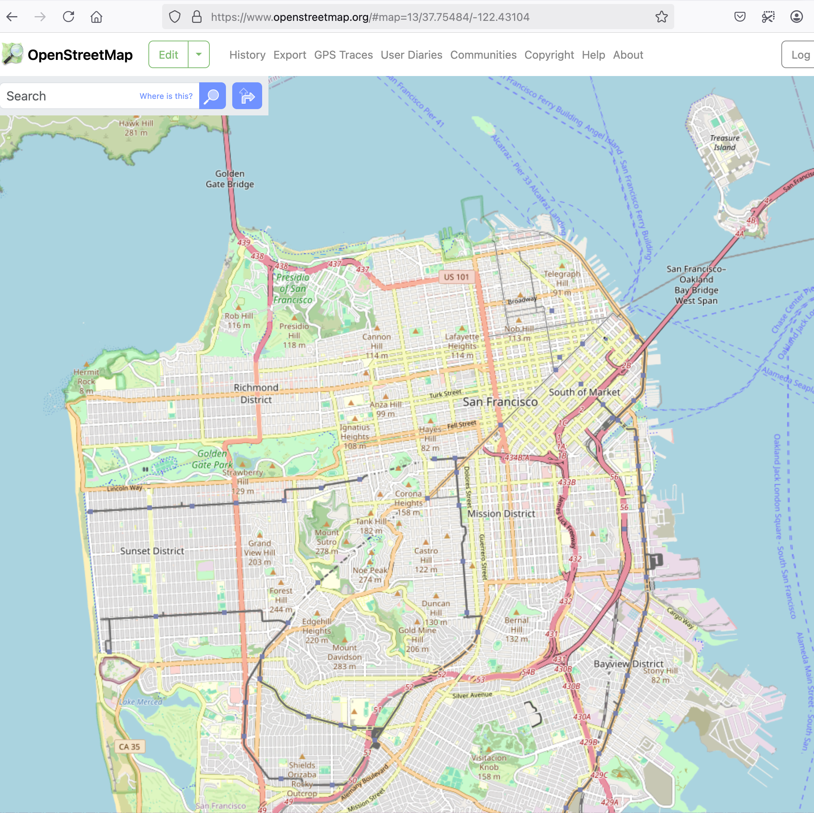Screen dimensions: 814x813
Task: Click the Lake Merced label
Action: (x=140, y=702)
